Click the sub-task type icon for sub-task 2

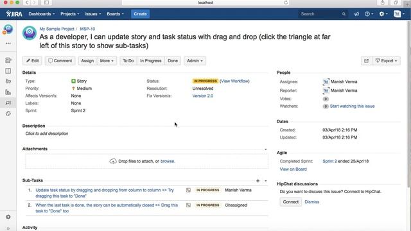click(x=188, y=205)
